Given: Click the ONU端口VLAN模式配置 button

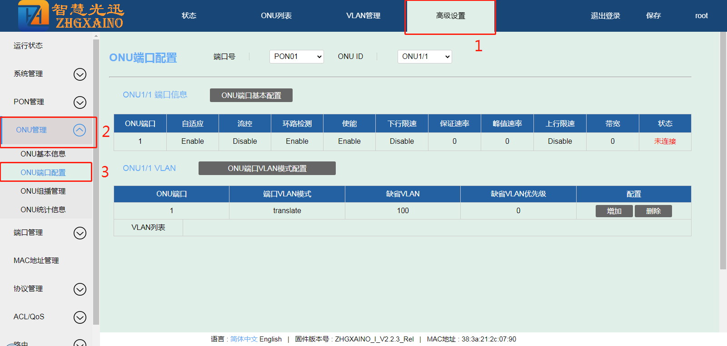Looking at the screenshot, I should point(267,169).
